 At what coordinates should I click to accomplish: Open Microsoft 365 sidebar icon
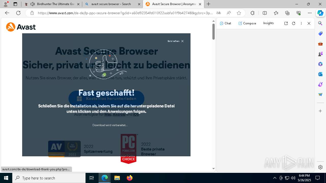[320, 64]
